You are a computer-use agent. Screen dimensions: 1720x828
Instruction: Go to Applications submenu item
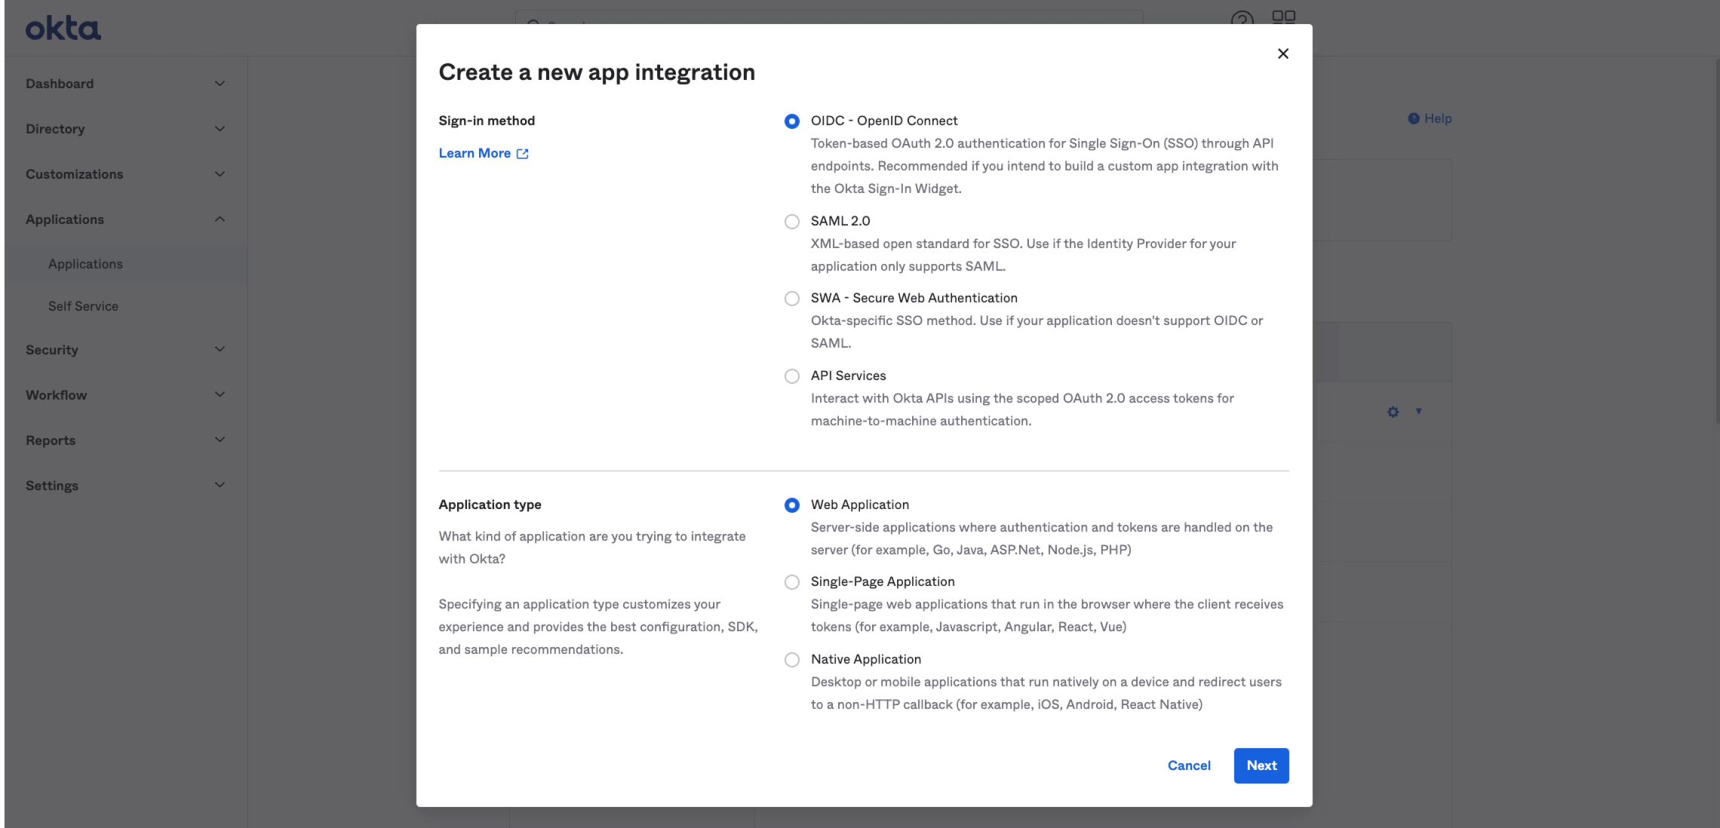(85, 264)
